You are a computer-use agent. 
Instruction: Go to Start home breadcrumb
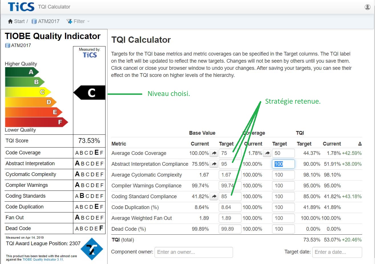point(16,21)
